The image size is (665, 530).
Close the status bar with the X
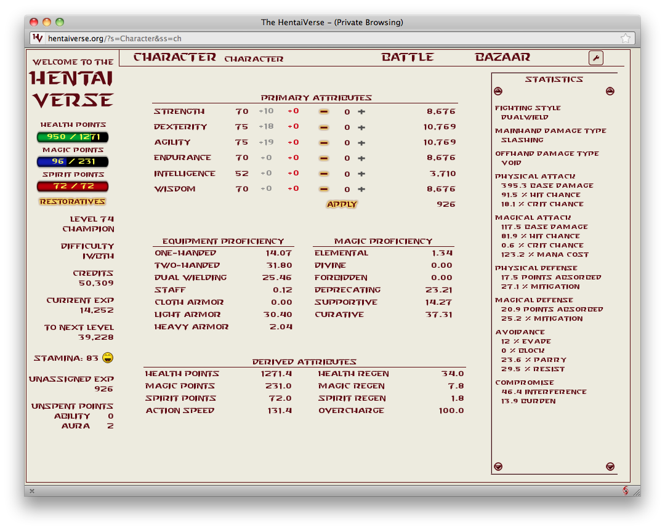[32, 491]
